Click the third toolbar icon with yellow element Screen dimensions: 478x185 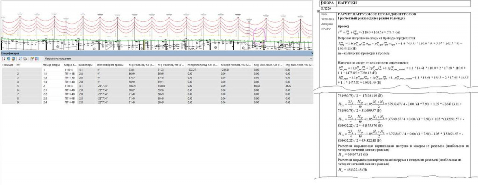(x=14, y=58)
